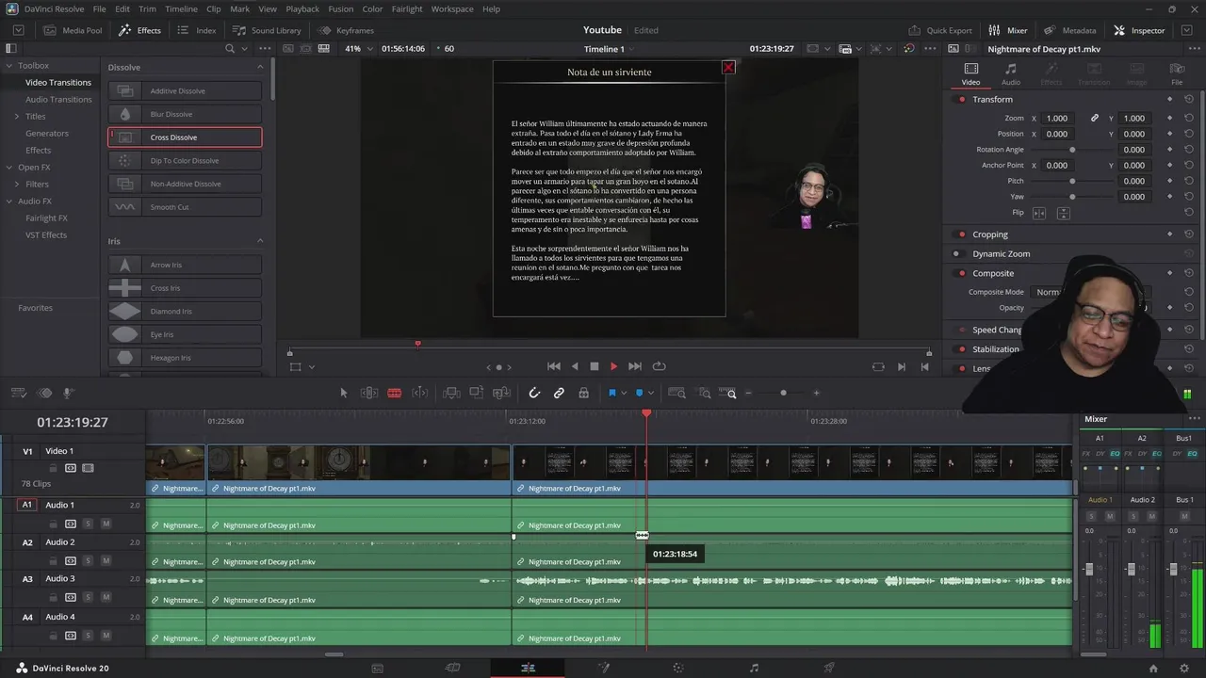
Task: Open the flag color dropdown arrow
Action: [x=623, y=394]
